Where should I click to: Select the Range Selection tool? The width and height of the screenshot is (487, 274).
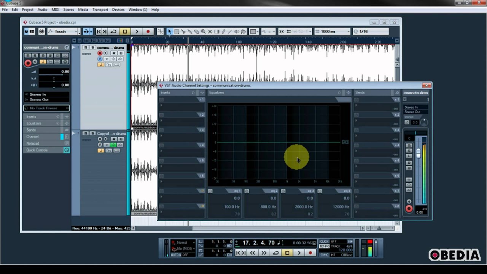(x=177, y=32)
